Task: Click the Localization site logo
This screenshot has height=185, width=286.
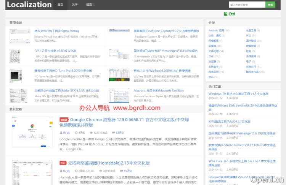Action: (29, 5)
